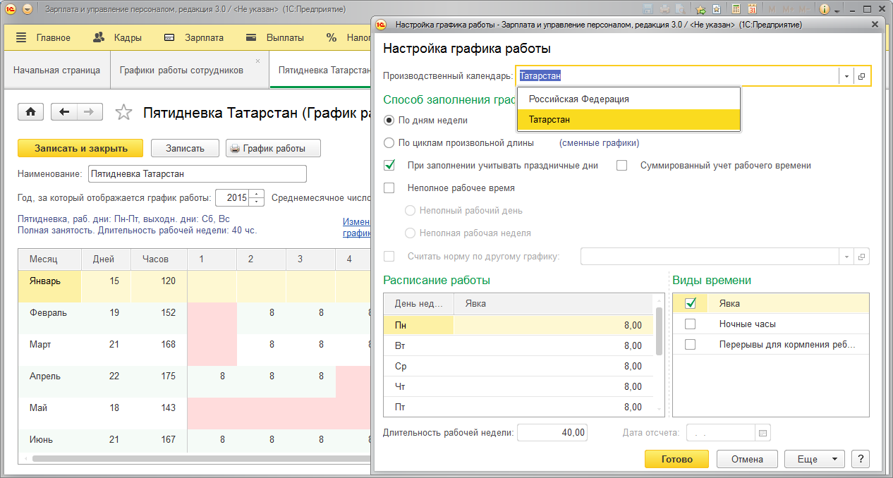The height and width of the screenshot is (478, 893).
Task: Select radio По циклам произвольной длины
Action: [x=389, y=143]
